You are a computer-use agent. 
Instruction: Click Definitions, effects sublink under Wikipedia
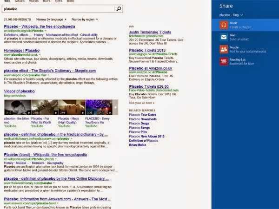click(x=18, y=35)
